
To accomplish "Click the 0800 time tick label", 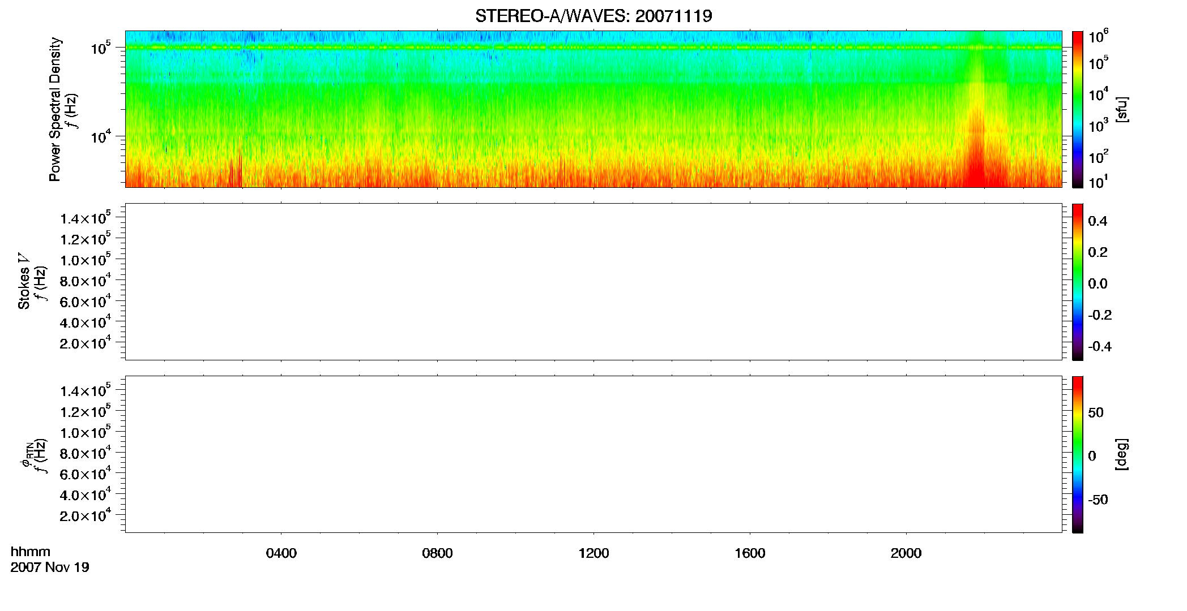I will point(438,553).
